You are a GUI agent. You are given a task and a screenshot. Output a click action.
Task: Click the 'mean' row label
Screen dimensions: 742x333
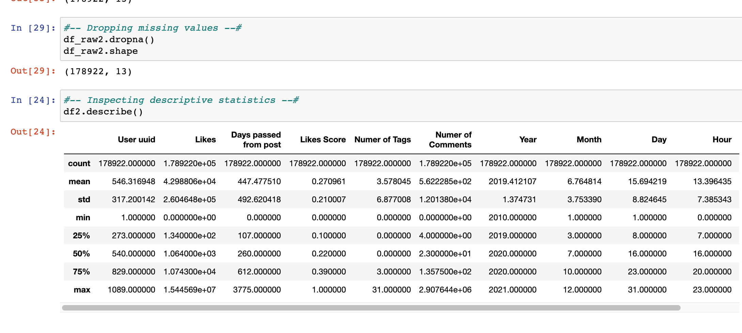click(79, 181)
